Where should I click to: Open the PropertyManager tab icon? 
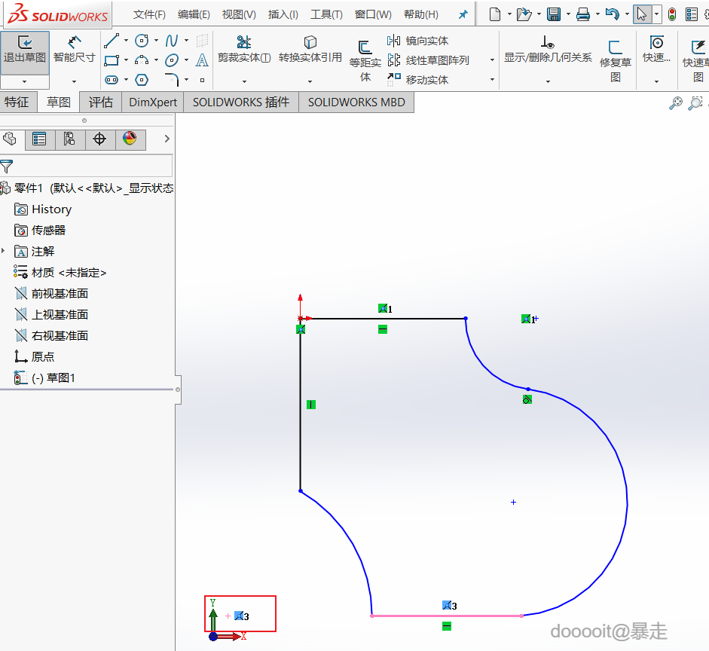[39, 139]
